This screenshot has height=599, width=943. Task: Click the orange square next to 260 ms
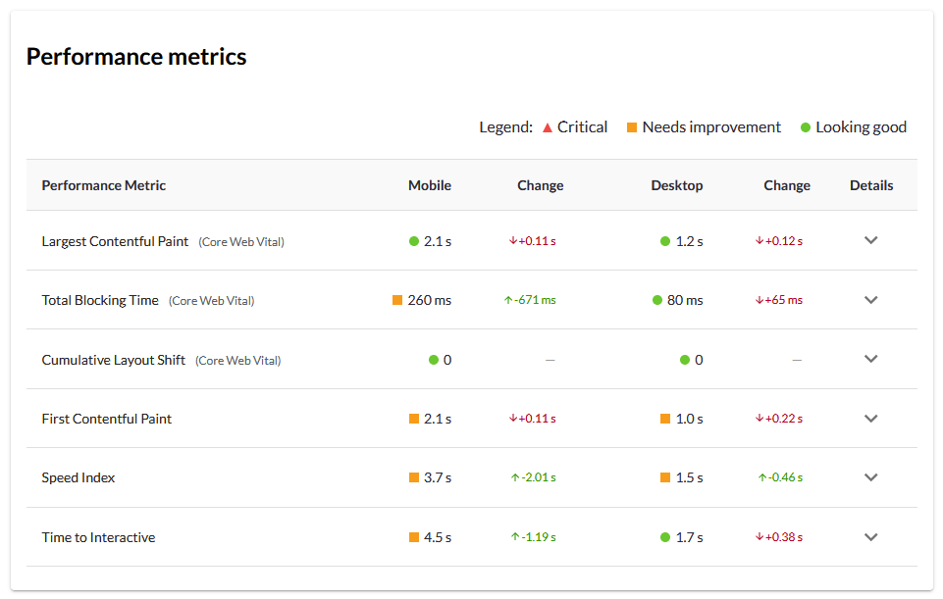(397, 300)
